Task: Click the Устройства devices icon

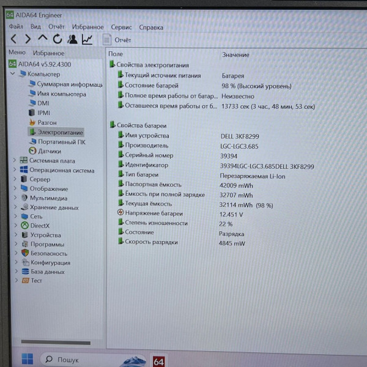Action: coord(24,235)
